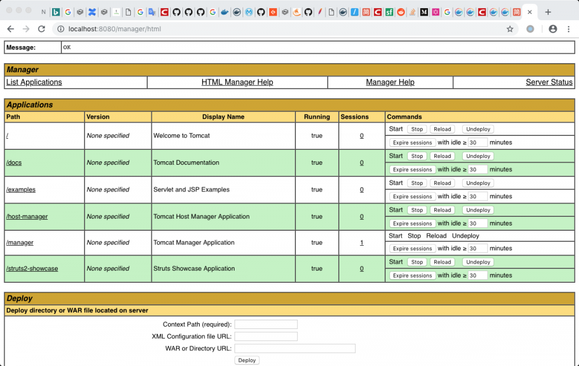This screenshot has width=579, height=366.
Task: Open the Server Status link
Action: [x=549, y=82]
